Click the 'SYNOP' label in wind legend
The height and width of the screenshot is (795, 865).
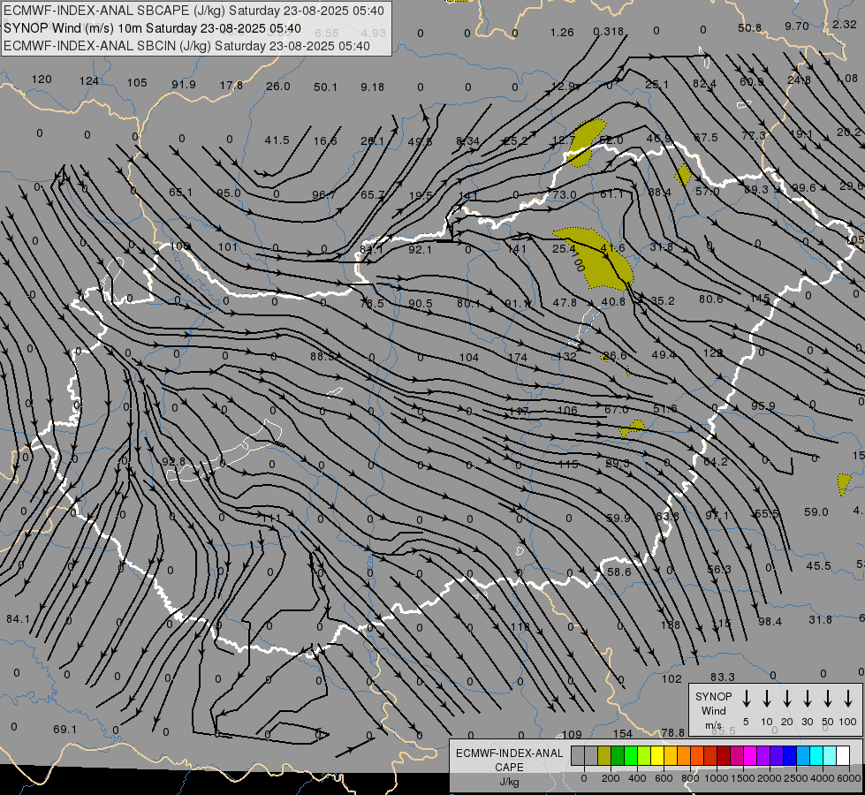(713, 696)
